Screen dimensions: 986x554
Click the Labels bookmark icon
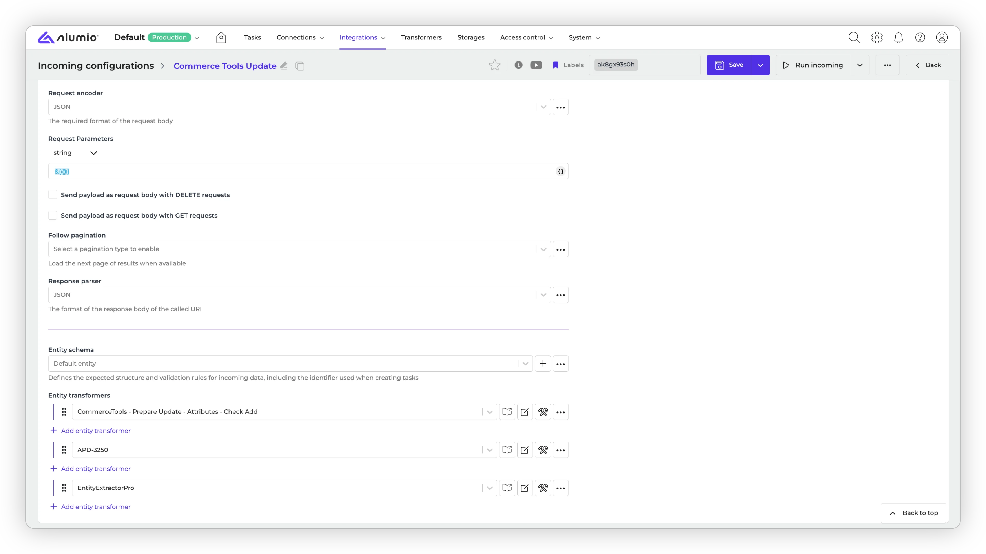pyautogui.click(x=555, y=65)
